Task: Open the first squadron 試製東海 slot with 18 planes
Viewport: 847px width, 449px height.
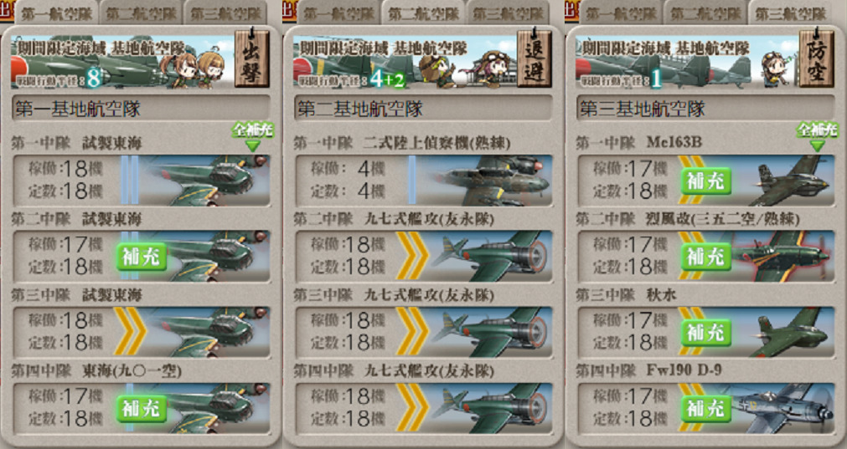Action: 142,181
